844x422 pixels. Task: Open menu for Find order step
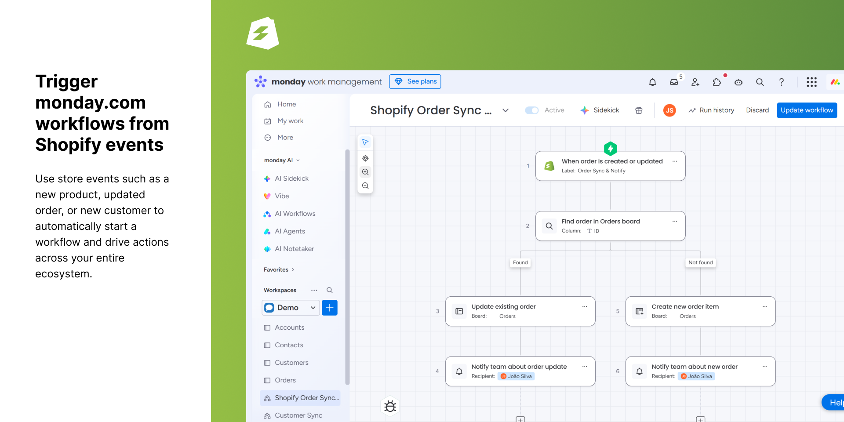point(674,221)
